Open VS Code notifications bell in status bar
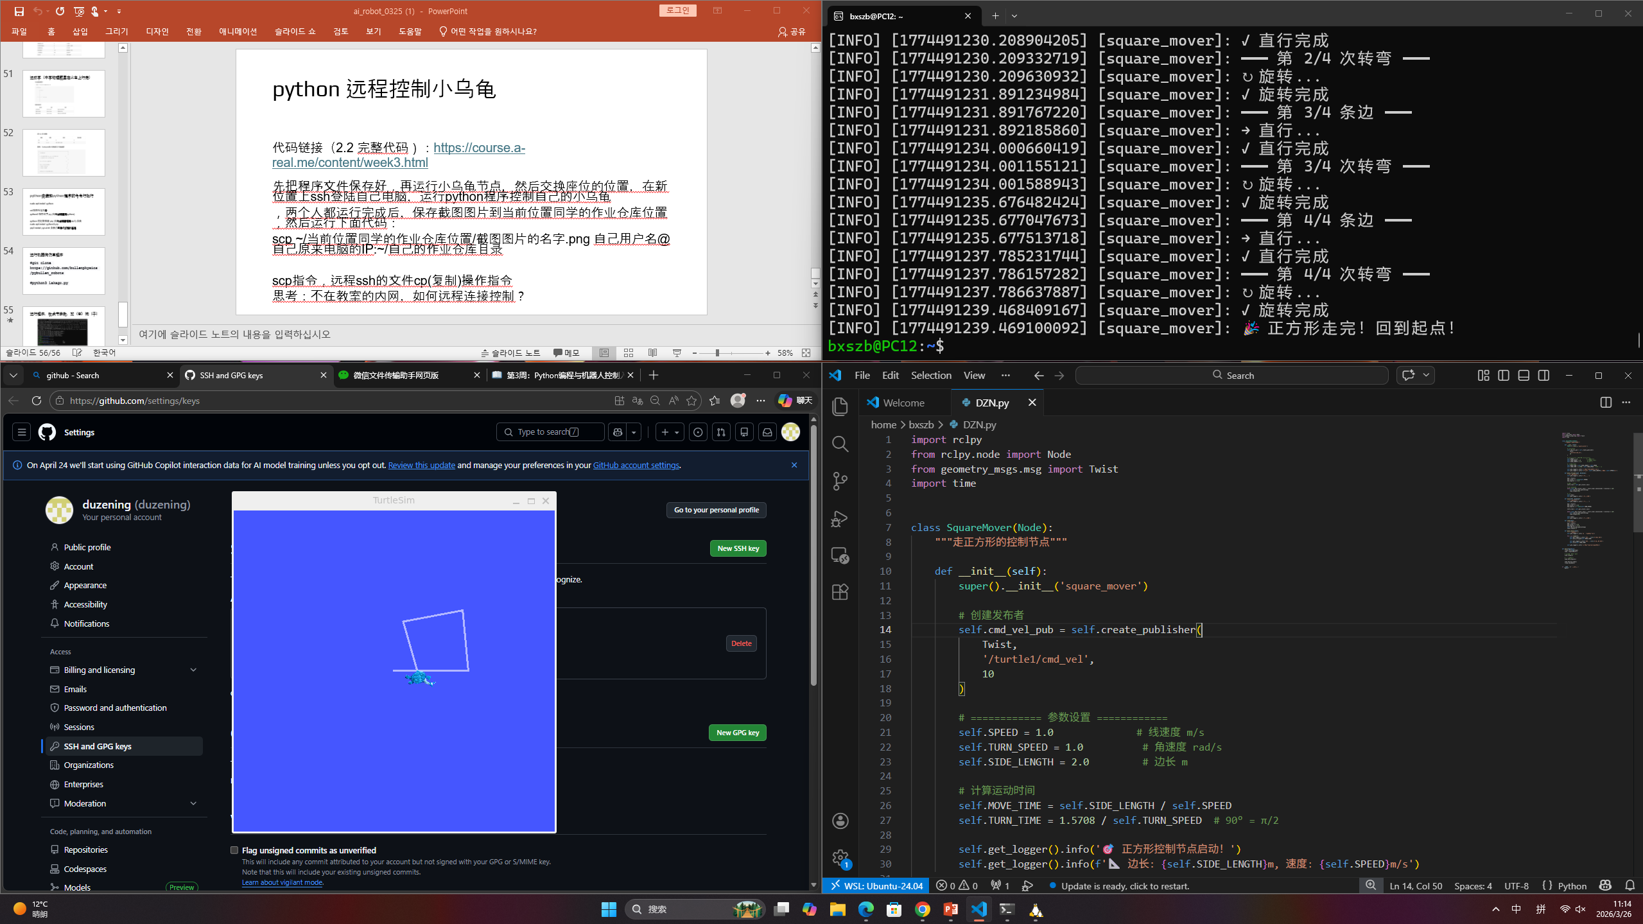 click(x=1630, y=885)
